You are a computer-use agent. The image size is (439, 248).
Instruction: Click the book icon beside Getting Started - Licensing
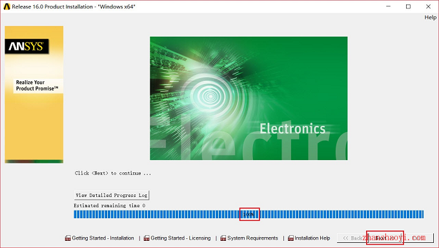pos(147,238)
